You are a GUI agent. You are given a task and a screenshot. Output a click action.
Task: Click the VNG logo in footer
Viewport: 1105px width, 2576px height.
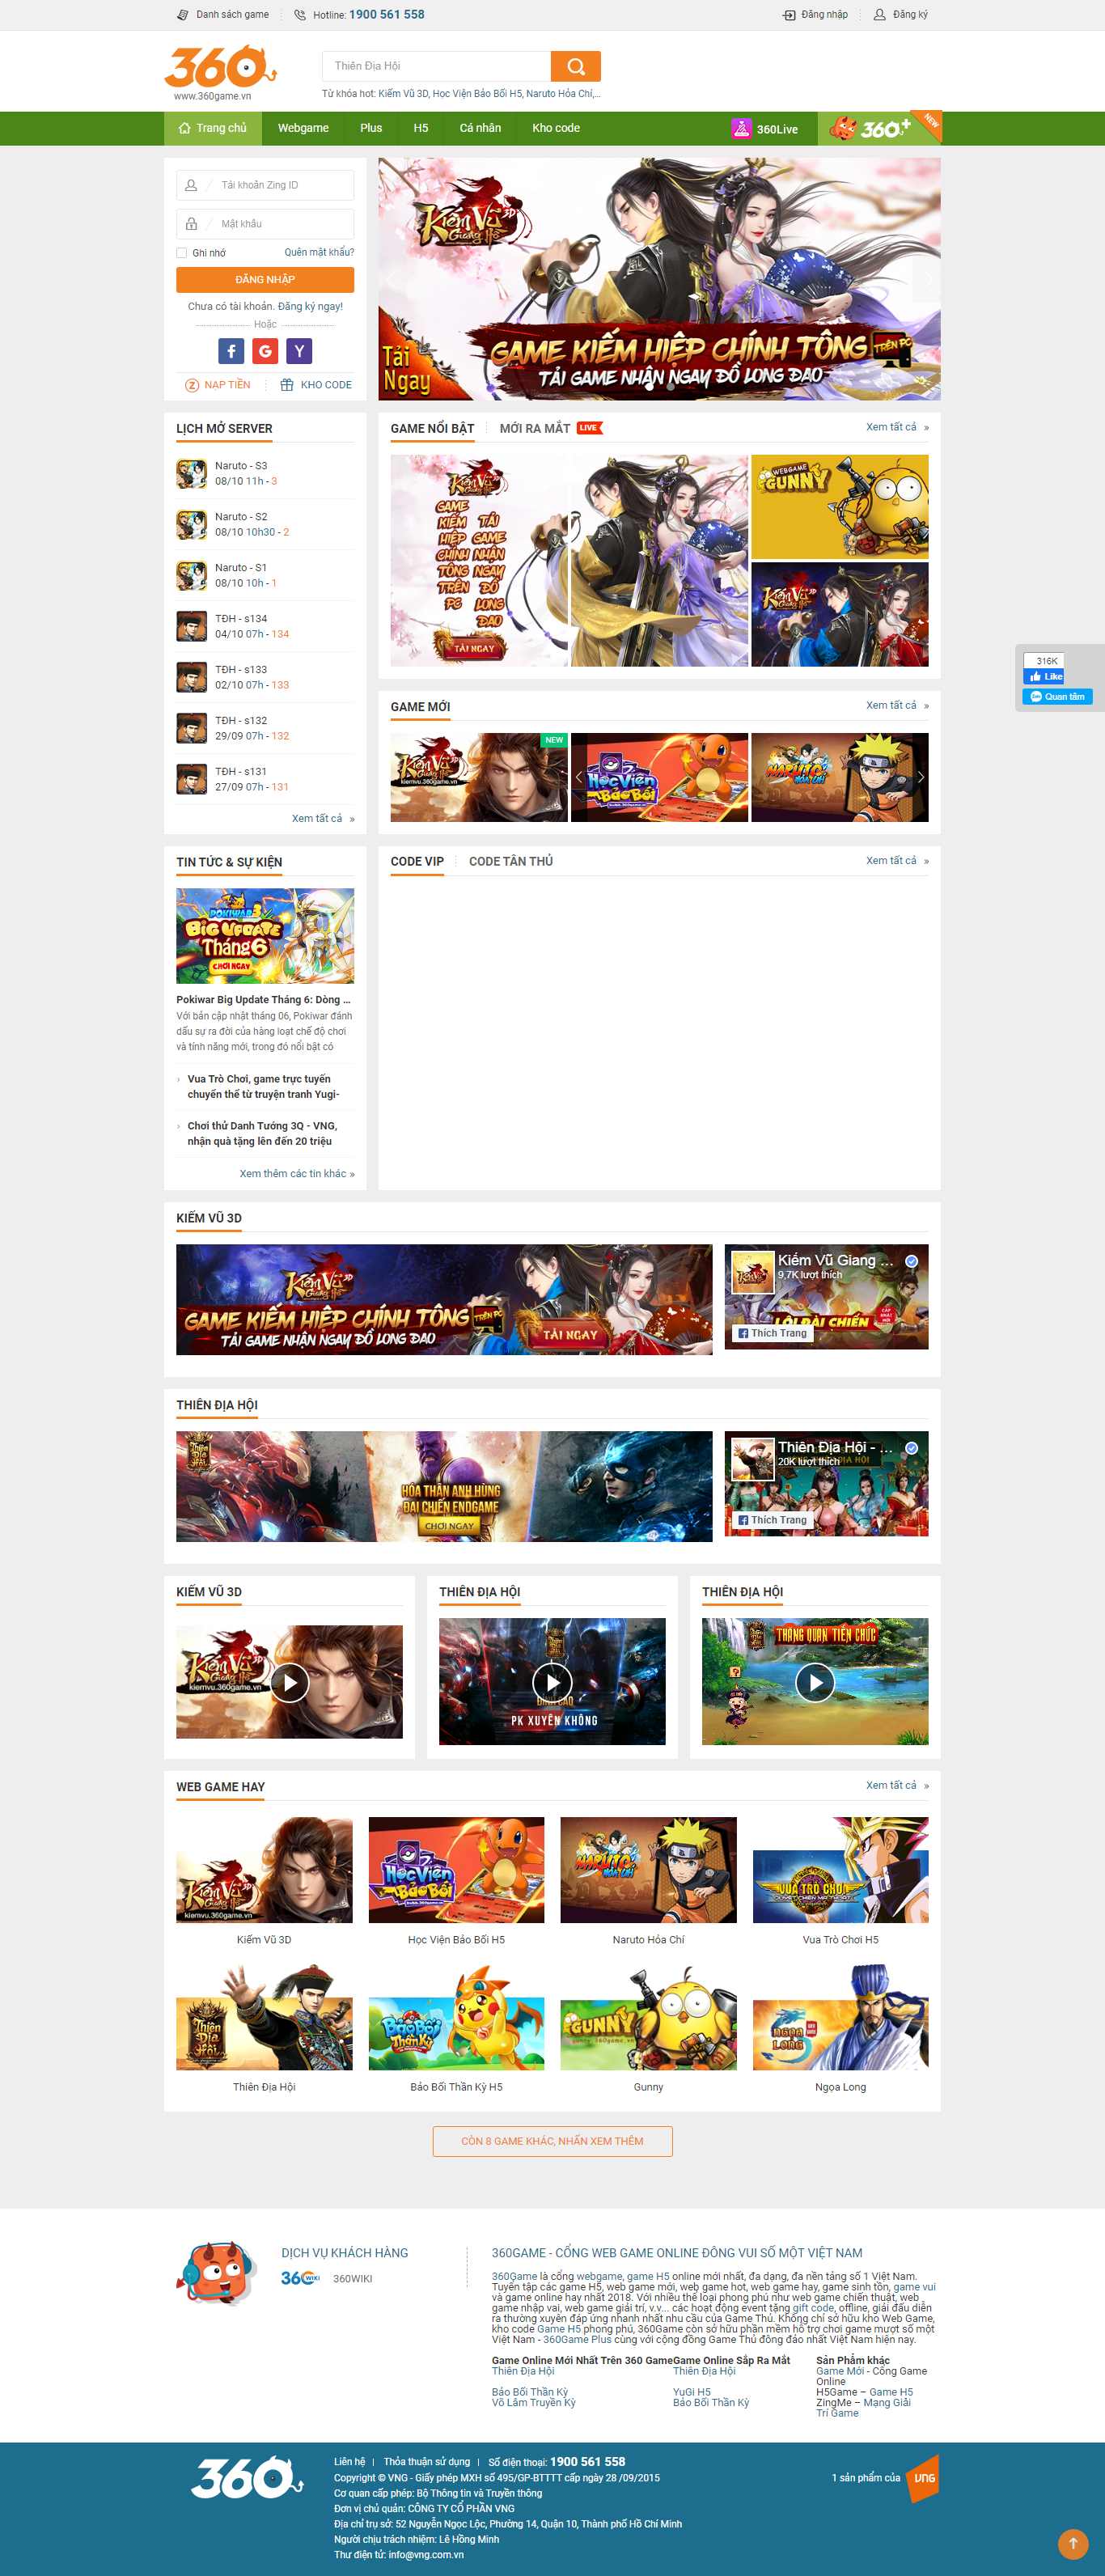click(923, 2479)
